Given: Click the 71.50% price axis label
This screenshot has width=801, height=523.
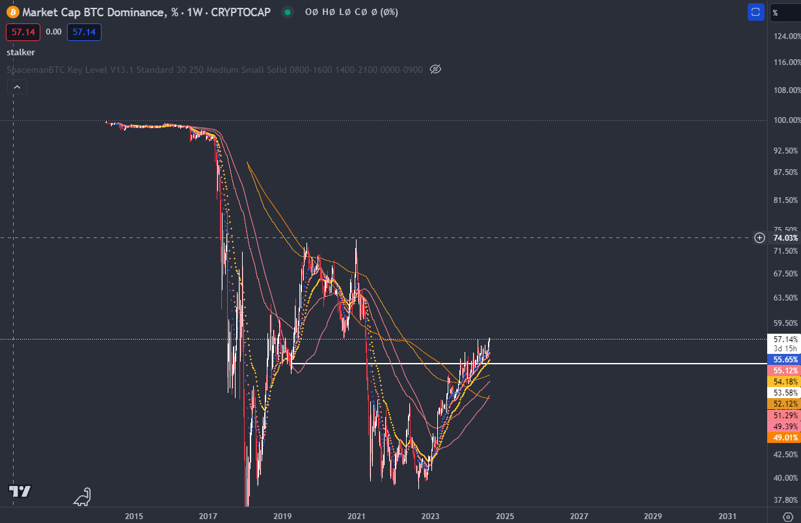Looking at the screenshot, I should 786,250.
